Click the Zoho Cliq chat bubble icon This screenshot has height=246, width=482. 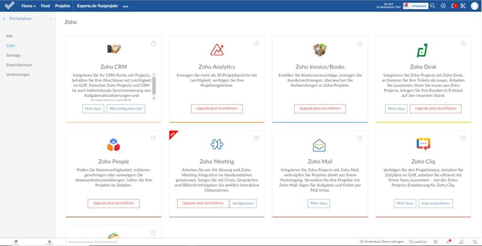pyautogui.click(x=424, y=144)
